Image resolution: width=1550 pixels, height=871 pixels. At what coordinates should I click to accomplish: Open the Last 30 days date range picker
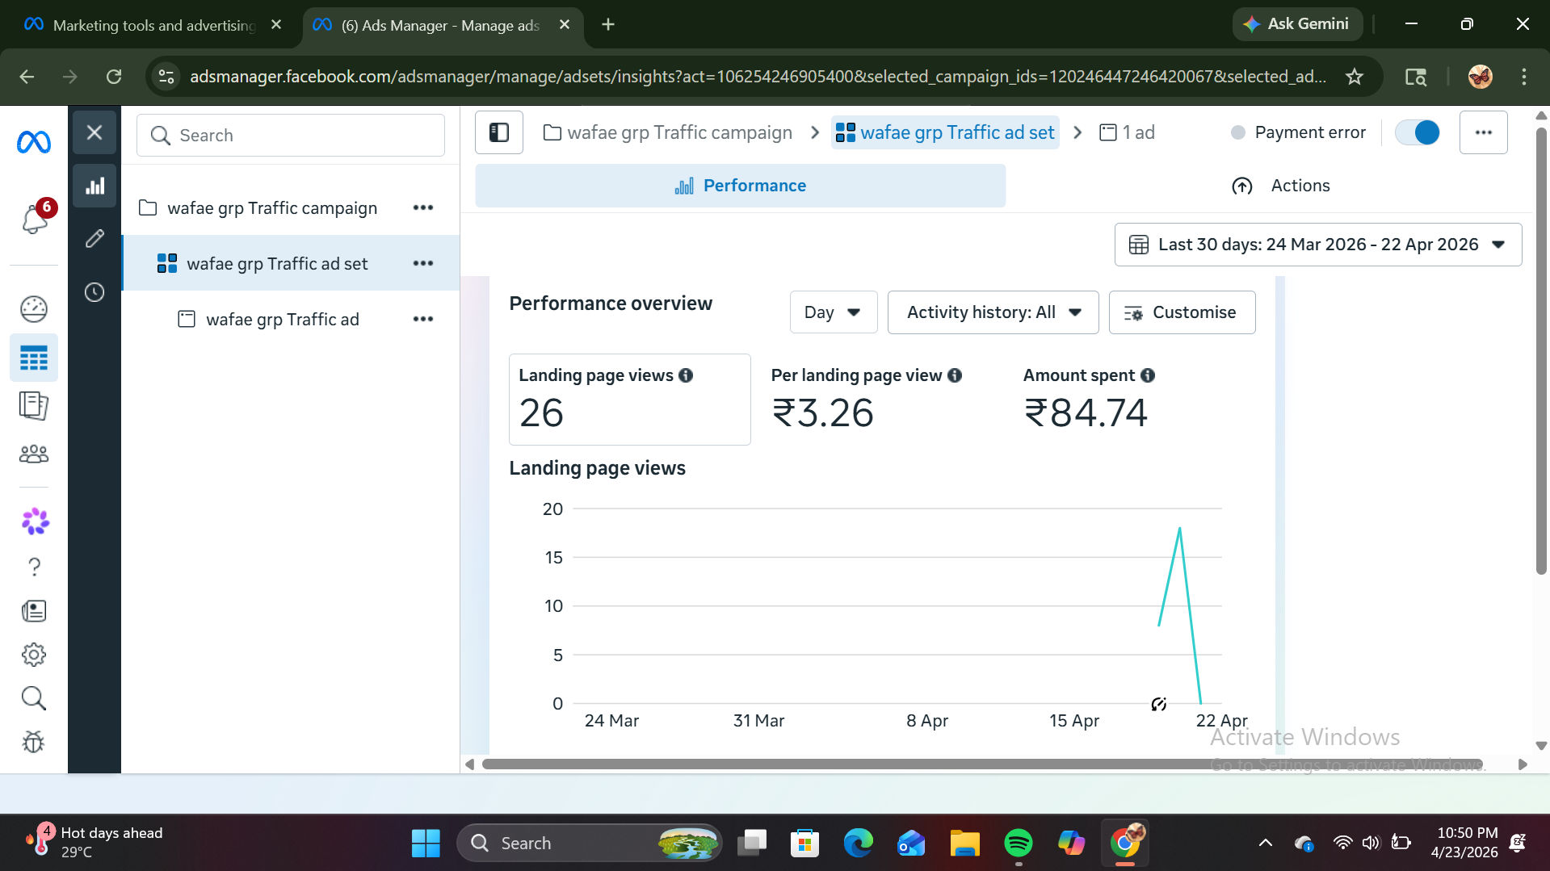coord(1318,245)
